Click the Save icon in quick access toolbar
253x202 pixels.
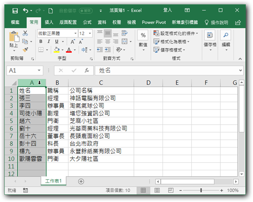pyautogui.click(x=15, y=11)
